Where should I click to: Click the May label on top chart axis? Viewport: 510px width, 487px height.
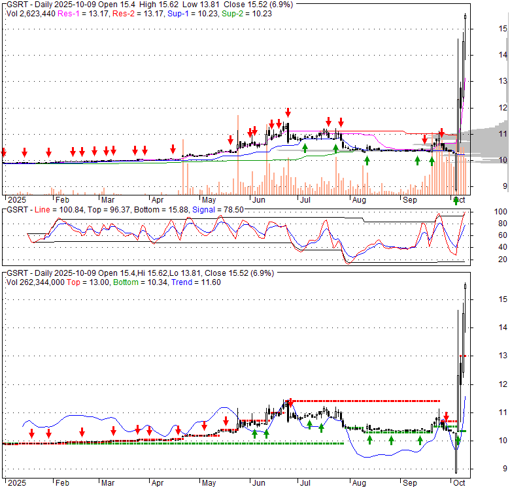pos(209,200)
